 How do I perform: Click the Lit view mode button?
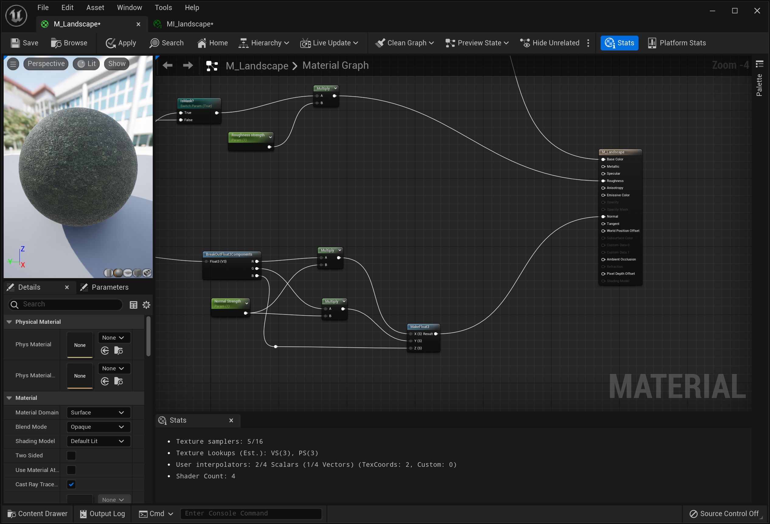(87, 64)
